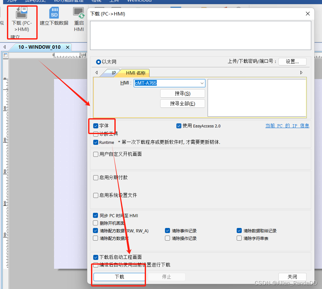The height and width of the screenshot is (289, 322).
Task: Toggle 清除配方数据库 checkbox
Action: click(95, 238)
